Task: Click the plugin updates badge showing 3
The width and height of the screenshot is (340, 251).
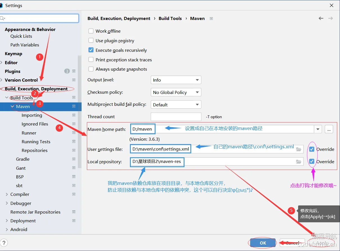Action: [67, 71]
